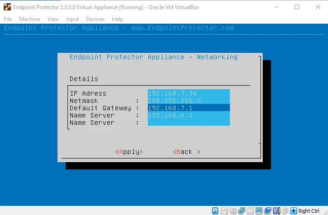Click the Right Ctrl host key label

(x=309, y=211)
